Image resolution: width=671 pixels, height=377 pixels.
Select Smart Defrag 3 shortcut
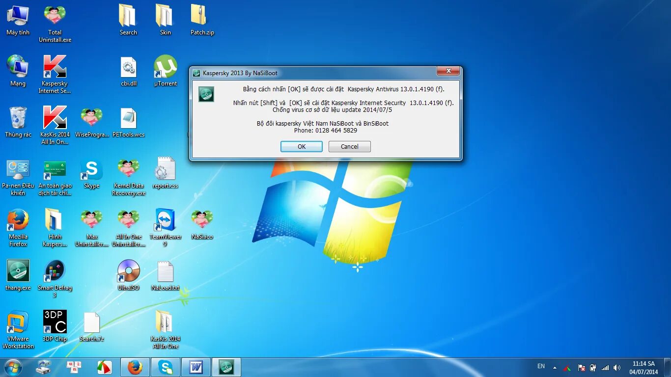click(55, 279)
